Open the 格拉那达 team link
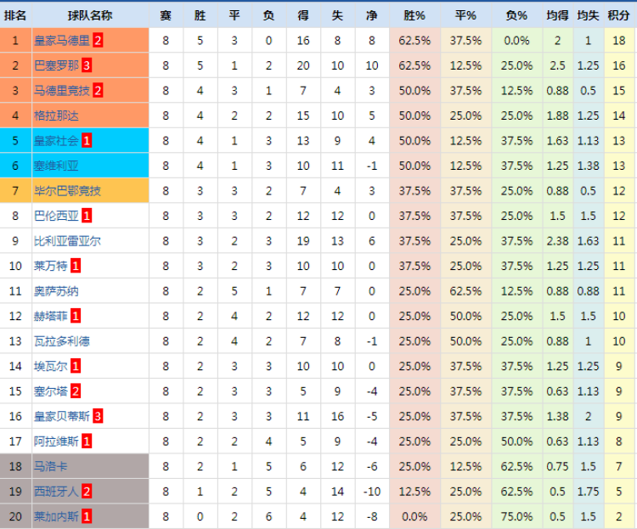 click(56, 115)
